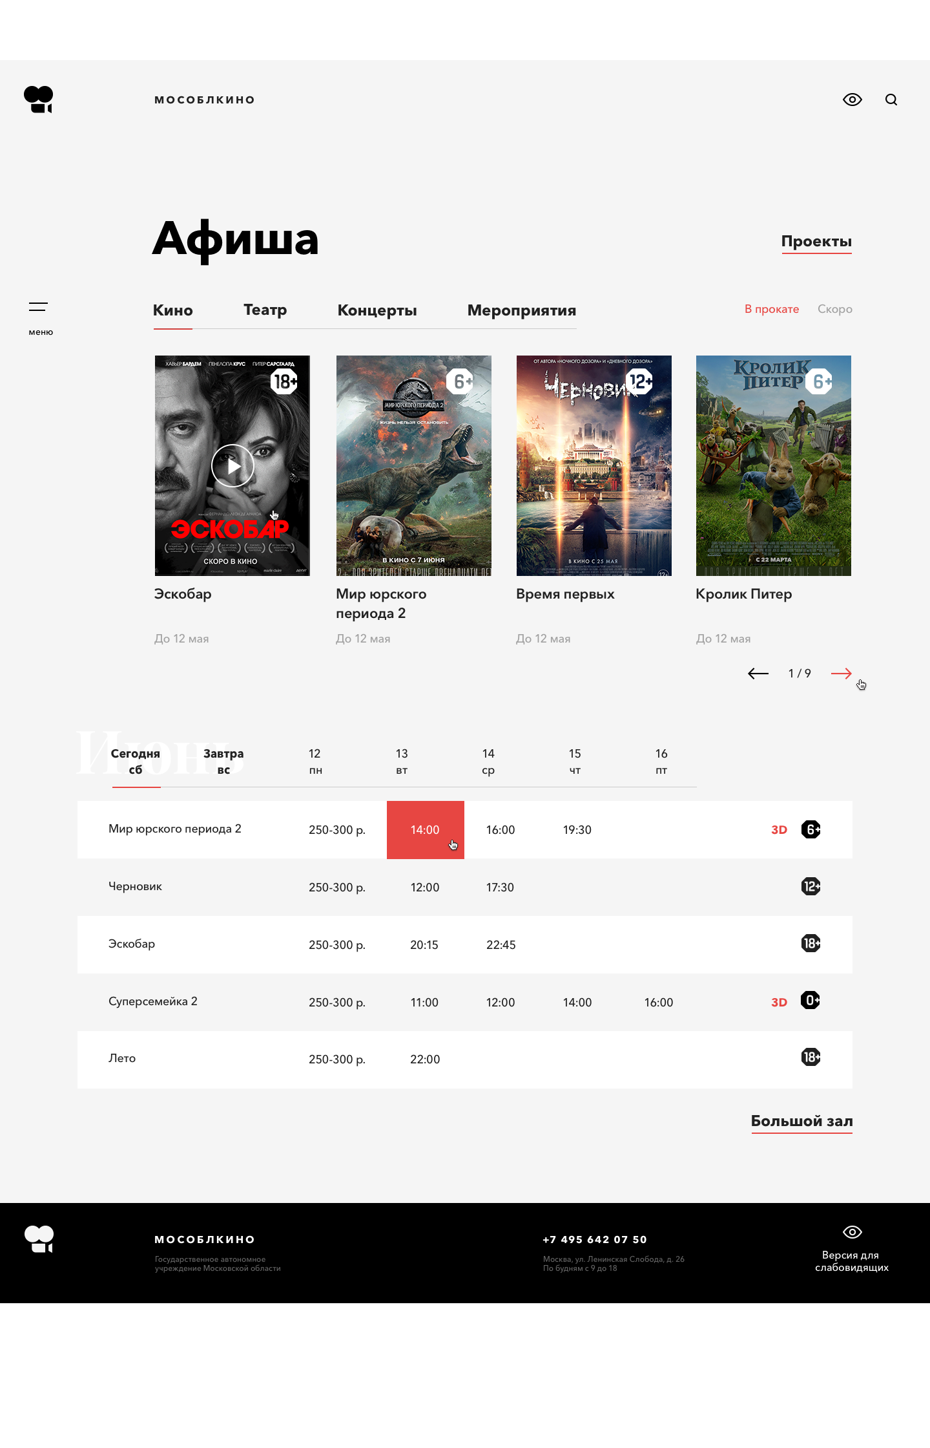Open Время первых title link
The height and width of the screenshot is (1448, 930).
click(x=565, y=594)
